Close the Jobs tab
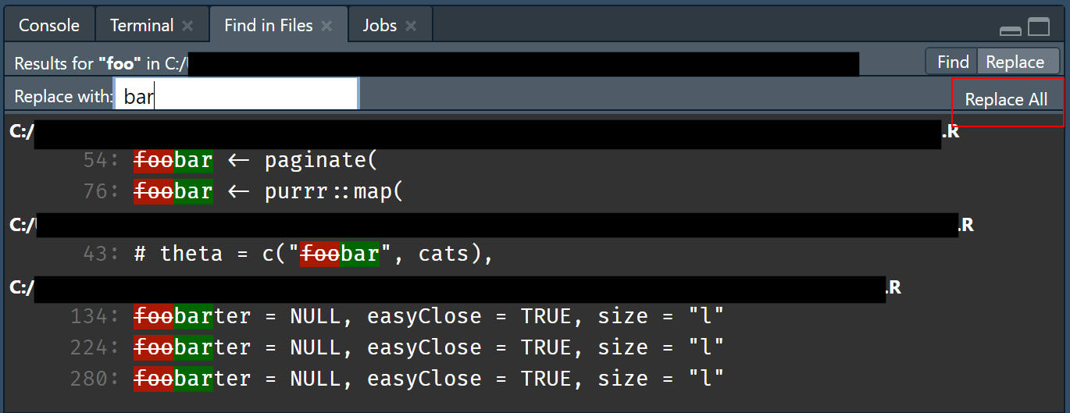 coord(411,26)
